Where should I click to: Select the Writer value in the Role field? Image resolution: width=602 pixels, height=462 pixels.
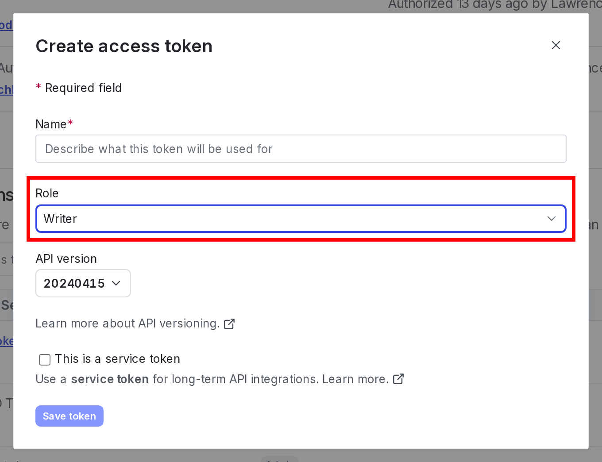pyautogui.click(x=60, y=219)
